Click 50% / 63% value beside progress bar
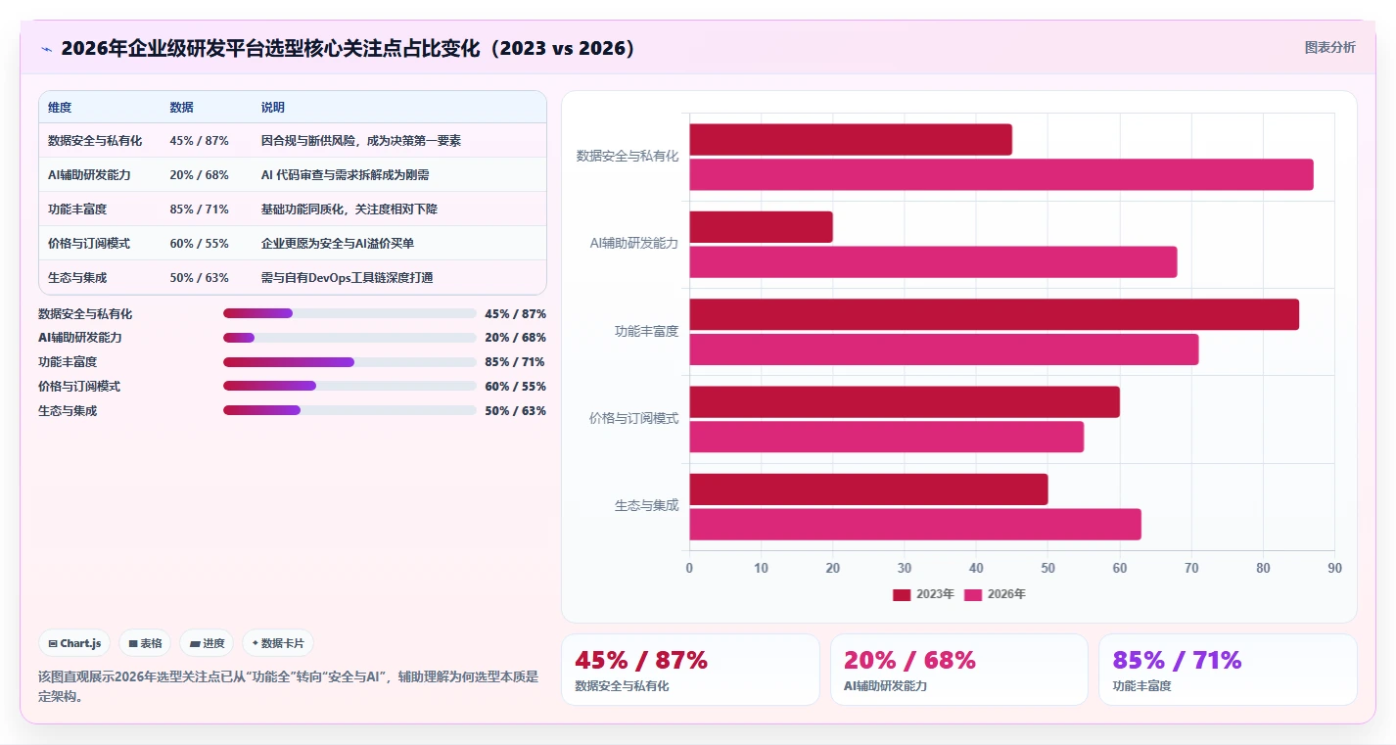Image resolution: width=1396 pixels, height=745 pixels. tap(515, 410)
